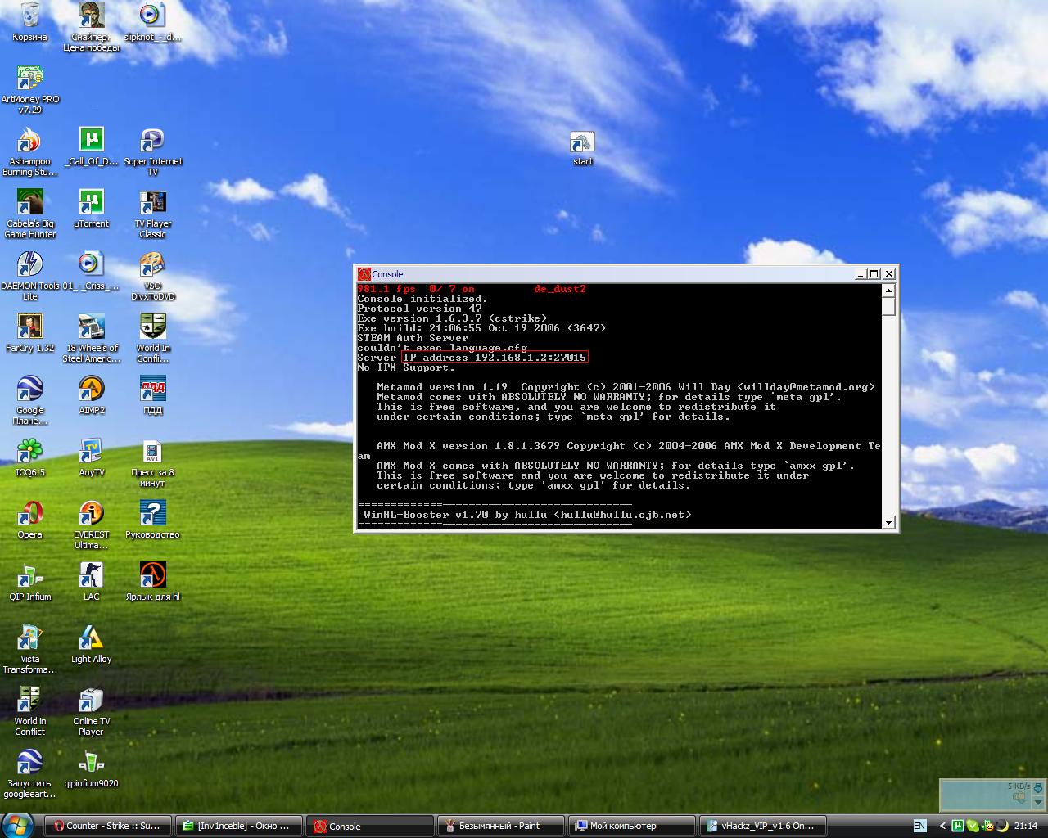This screenshot has width=1048, height=838.
Task: Click the 'Console initialized.' line
Action: pyautogui.click(x=422, y=299)
